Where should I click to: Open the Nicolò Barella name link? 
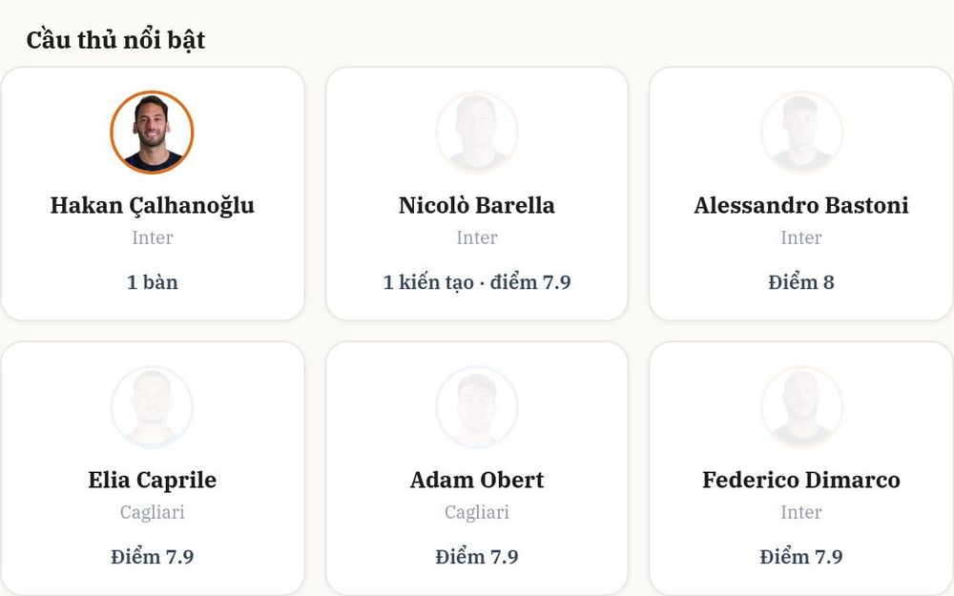[x=476, y=206]
